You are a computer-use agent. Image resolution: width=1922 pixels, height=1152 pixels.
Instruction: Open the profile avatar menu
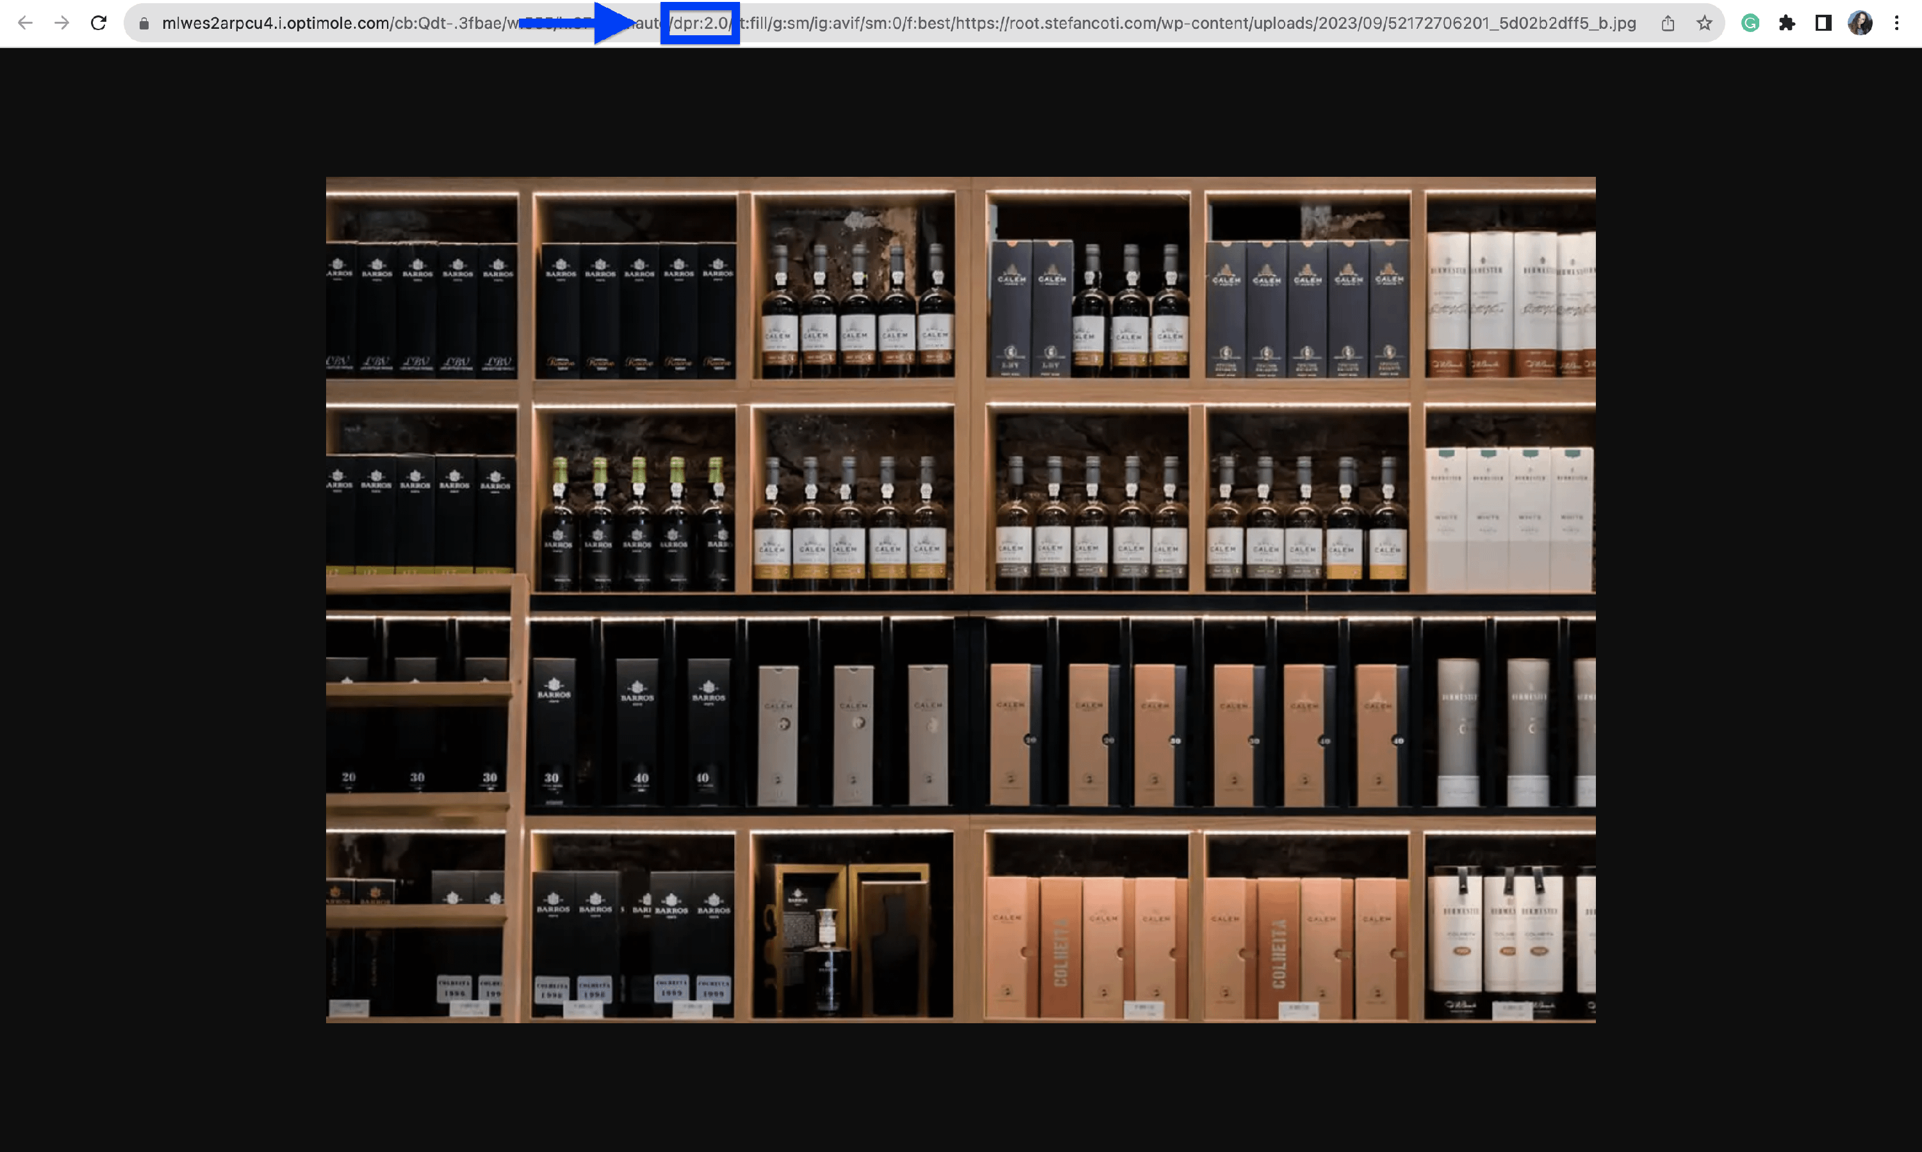point(1860,23)
